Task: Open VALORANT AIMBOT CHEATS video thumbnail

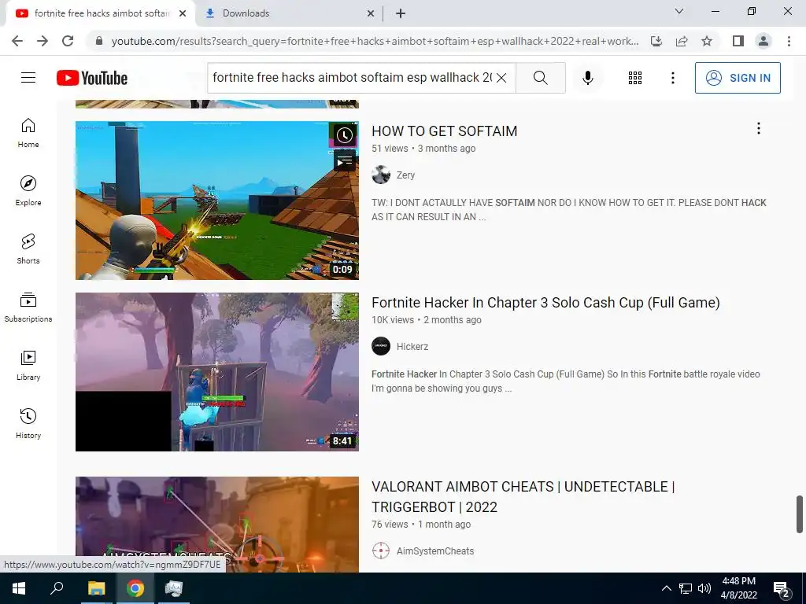Action: [217, 525]
